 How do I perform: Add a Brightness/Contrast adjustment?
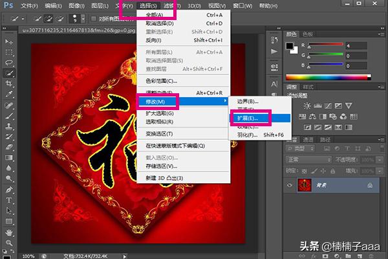pyautogui.click(x=307, y=106)
